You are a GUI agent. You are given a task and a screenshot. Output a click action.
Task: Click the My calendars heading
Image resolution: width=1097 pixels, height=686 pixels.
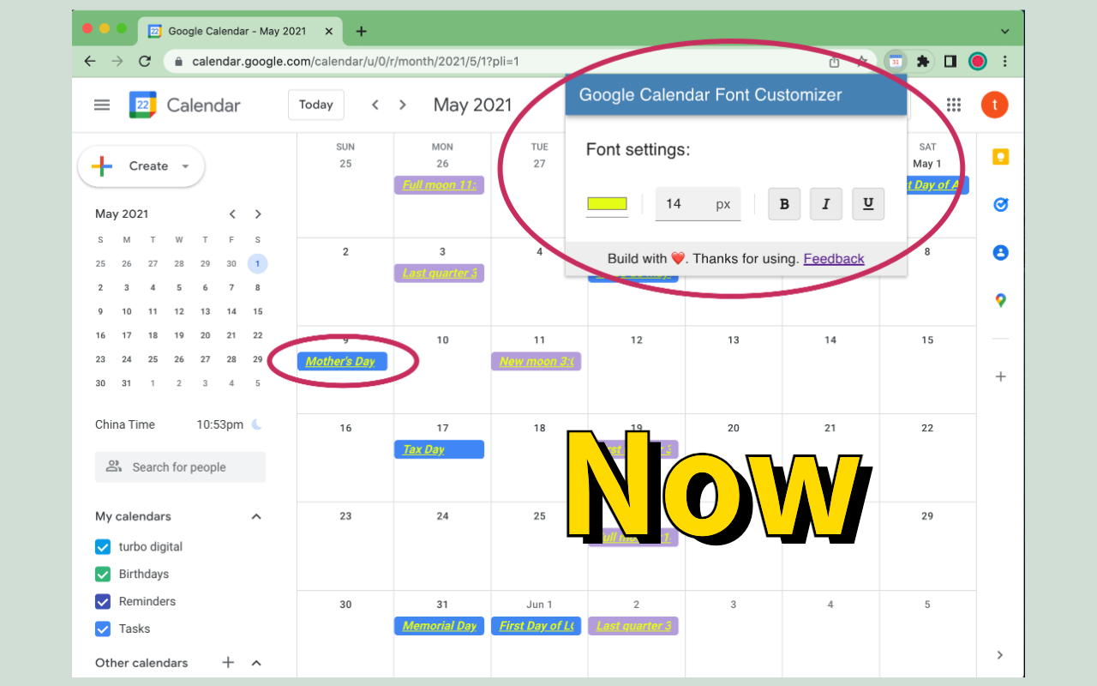[133, 516]
